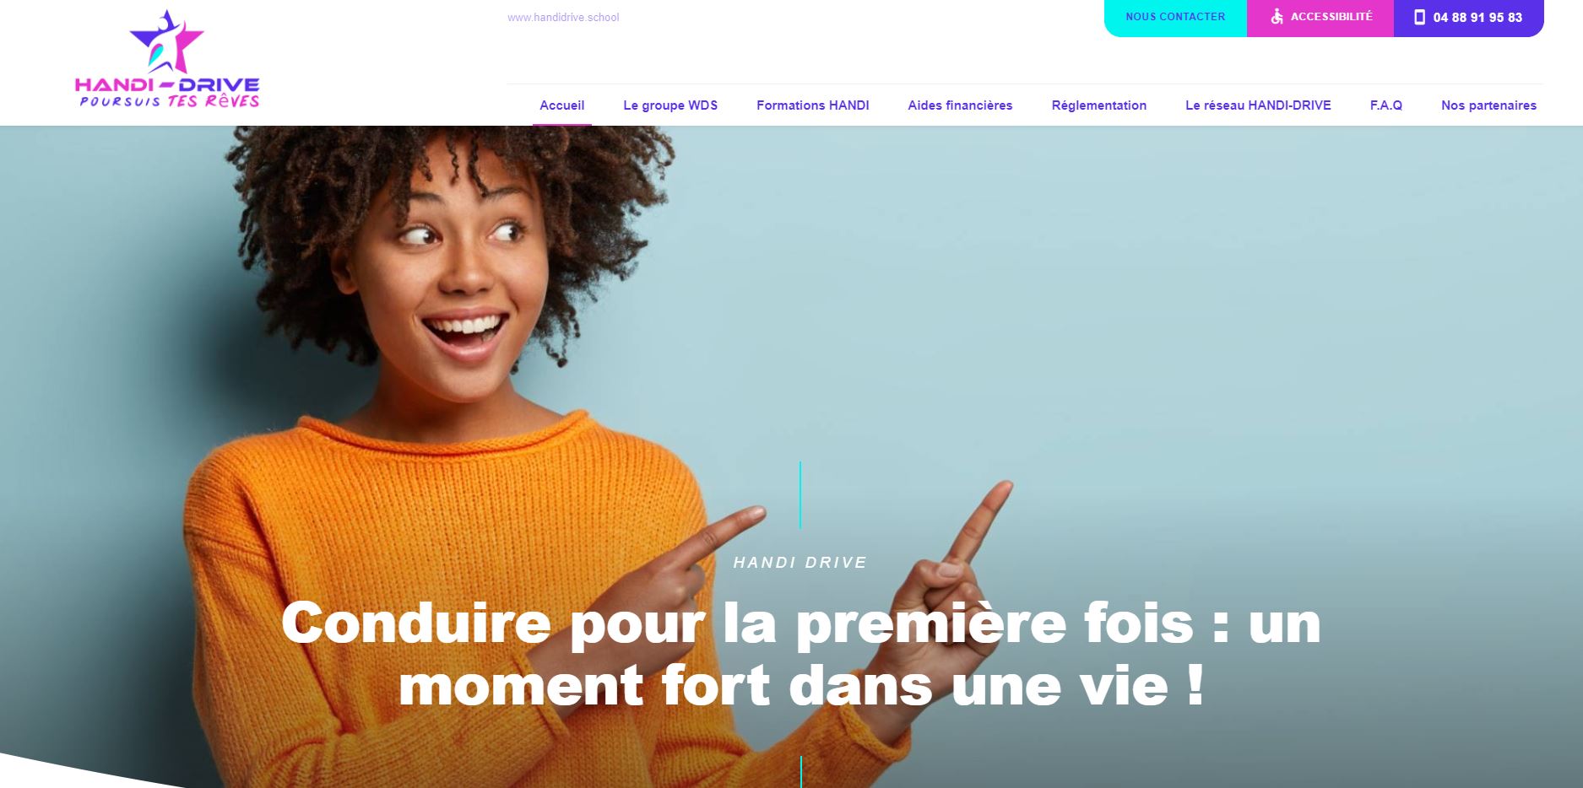Click the mobile phone icon
Screen dimensions: 1583x788
point(1419,17)
